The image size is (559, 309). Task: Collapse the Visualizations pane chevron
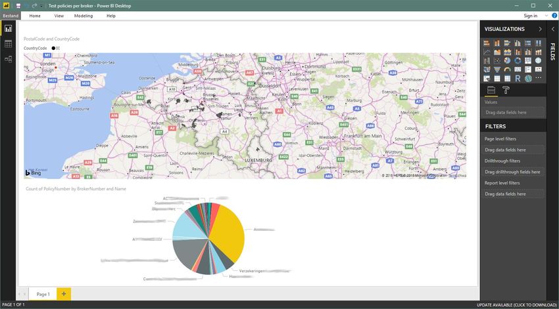pos(540,29)
